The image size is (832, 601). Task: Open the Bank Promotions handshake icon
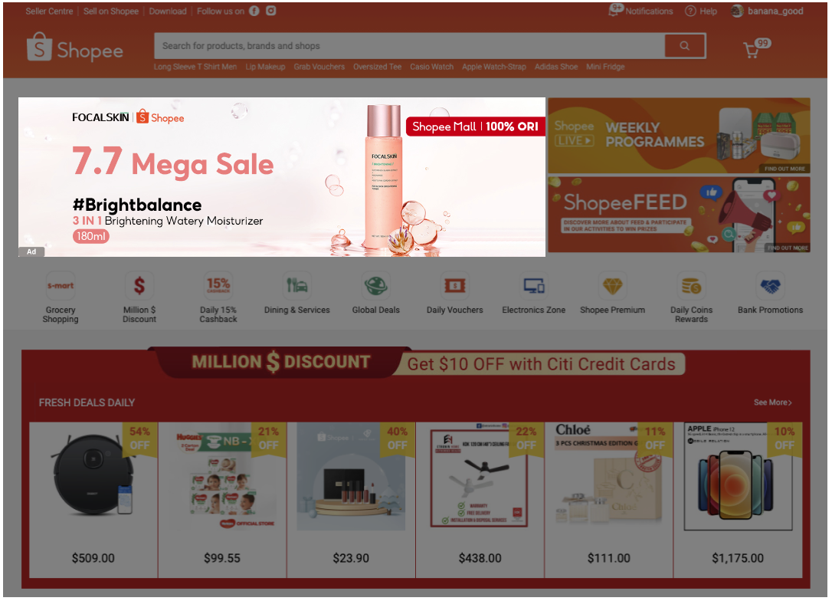coord(770,286)
